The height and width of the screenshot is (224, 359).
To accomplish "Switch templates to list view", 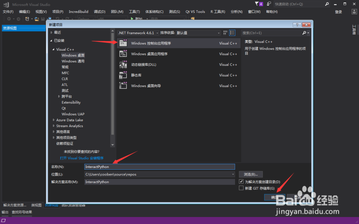I will pyautogui.click(x=232, y=33).
